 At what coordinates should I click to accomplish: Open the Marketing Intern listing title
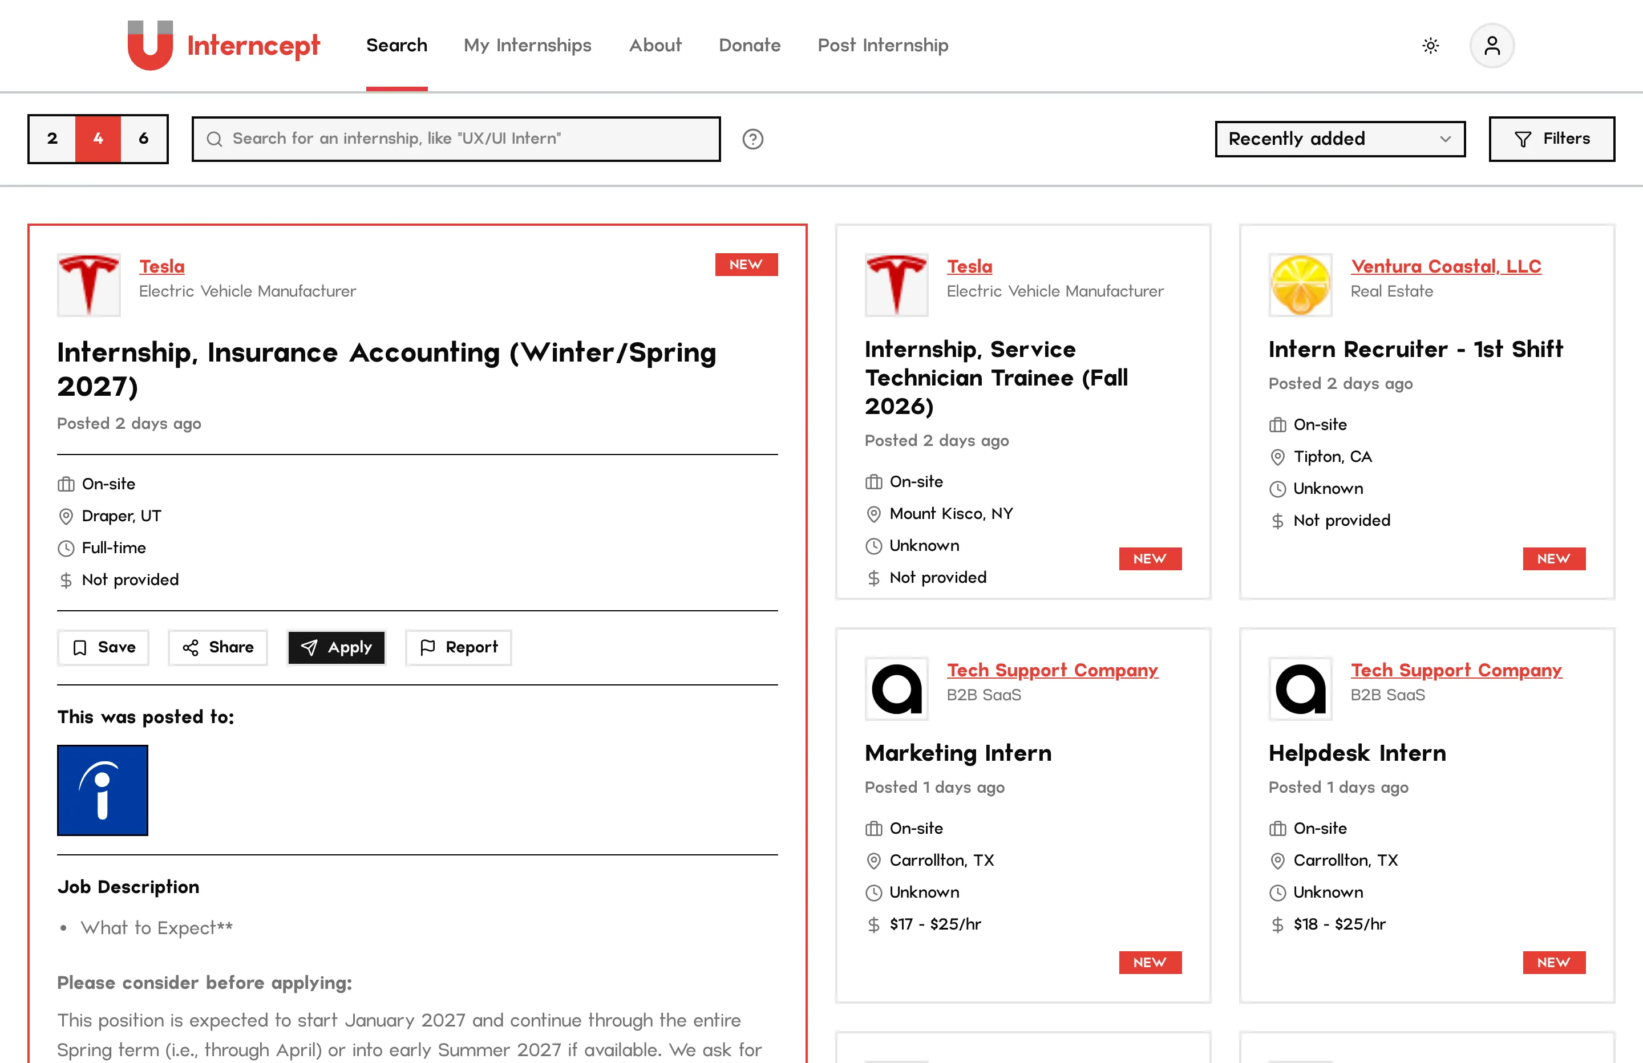tap(958, 753)
